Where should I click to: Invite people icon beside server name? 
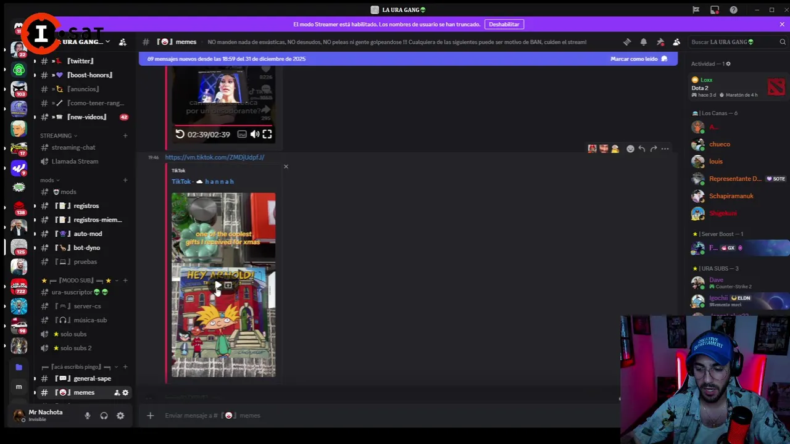[x=122, y=42]
